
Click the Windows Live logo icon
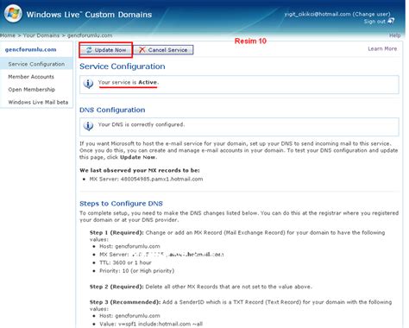(13, 13)
